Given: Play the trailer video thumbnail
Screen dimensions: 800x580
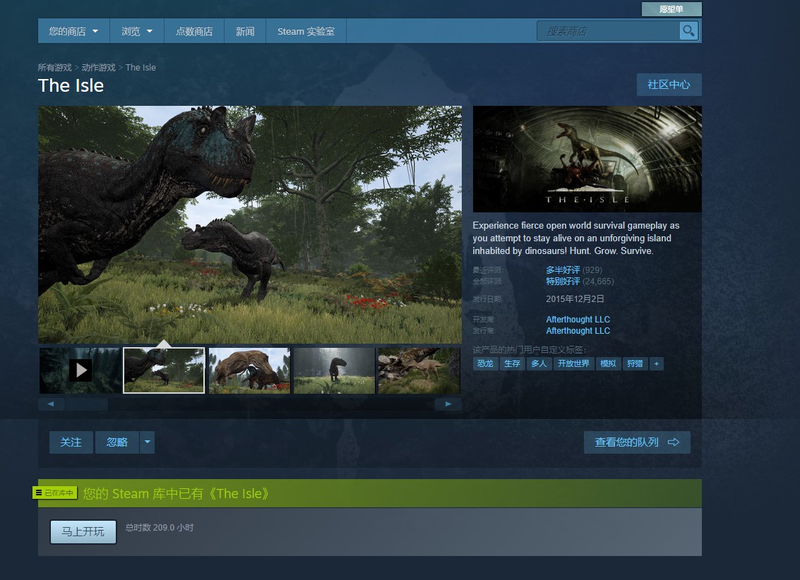Looking at the screenshot, I should (x=80, y=370).
